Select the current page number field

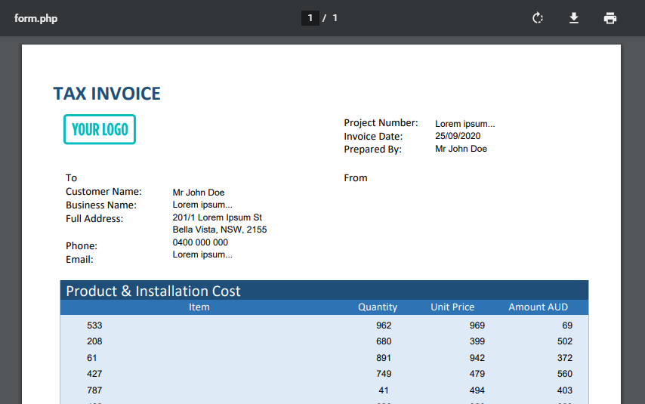click(310, 18)
